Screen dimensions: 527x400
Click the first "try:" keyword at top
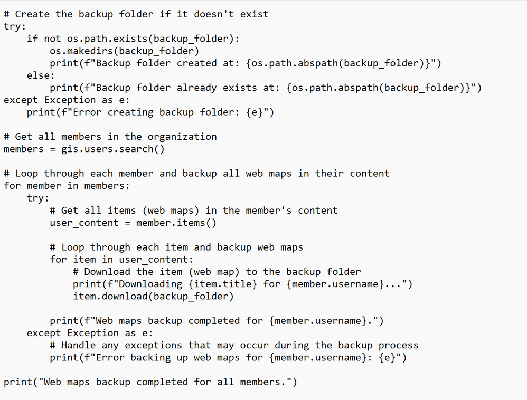(15, 26)
